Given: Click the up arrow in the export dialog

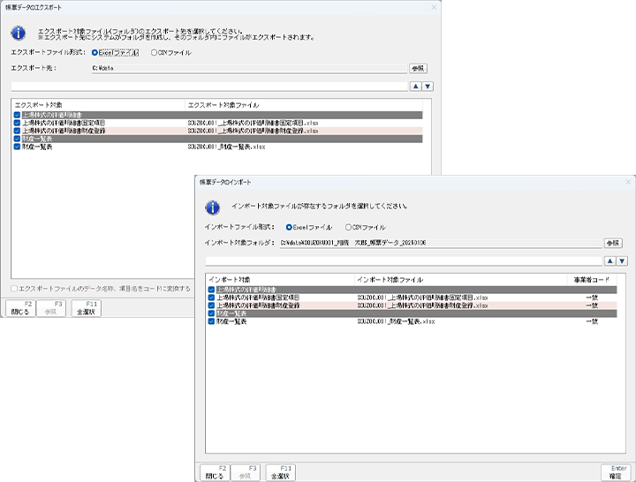Looking at the screenshot, I should (x=416, y=87).
